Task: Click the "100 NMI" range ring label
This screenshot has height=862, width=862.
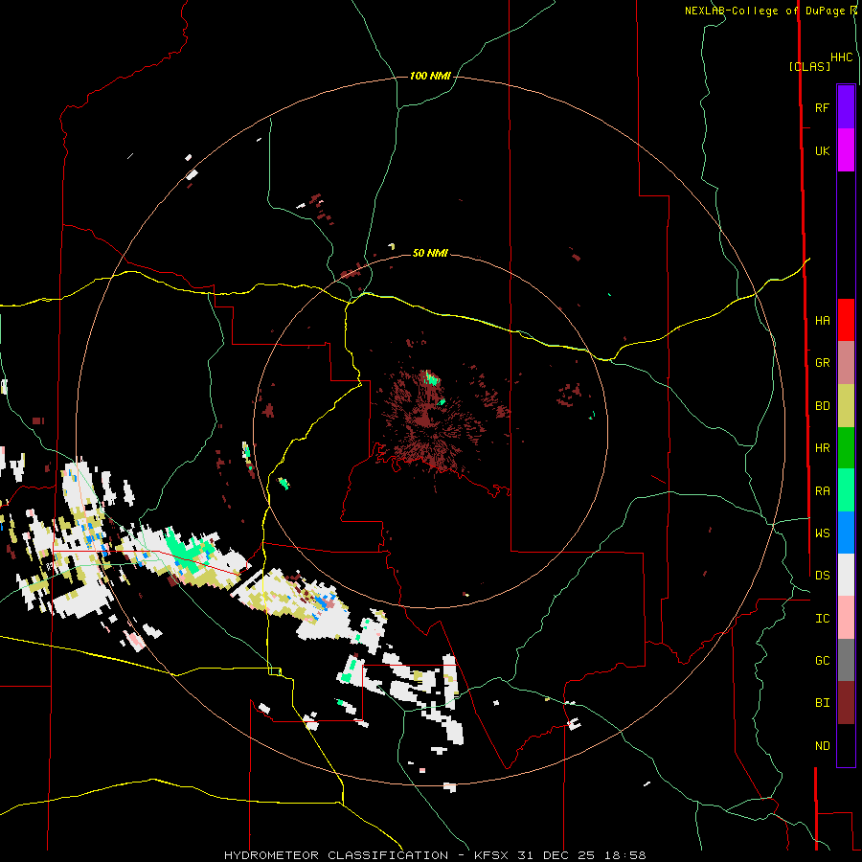Action: (x=430, y=76)
